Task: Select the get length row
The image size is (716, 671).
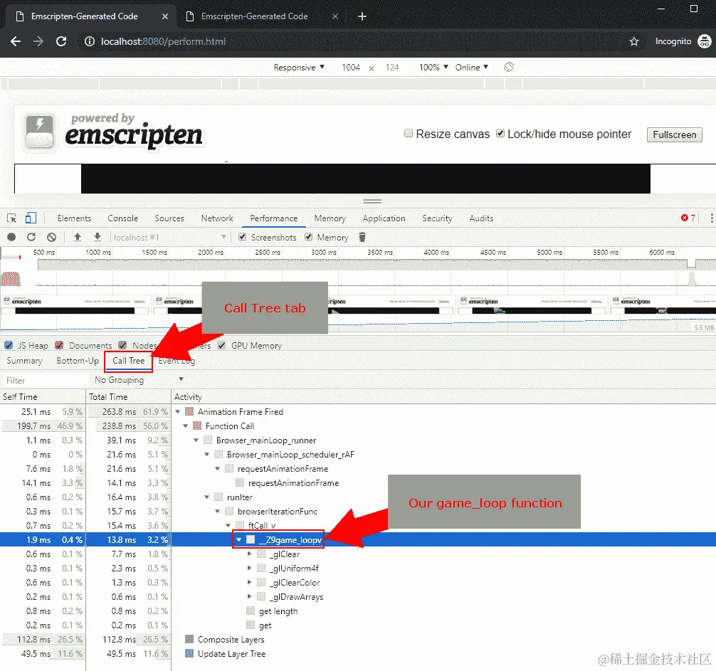Action: point(358,611)
